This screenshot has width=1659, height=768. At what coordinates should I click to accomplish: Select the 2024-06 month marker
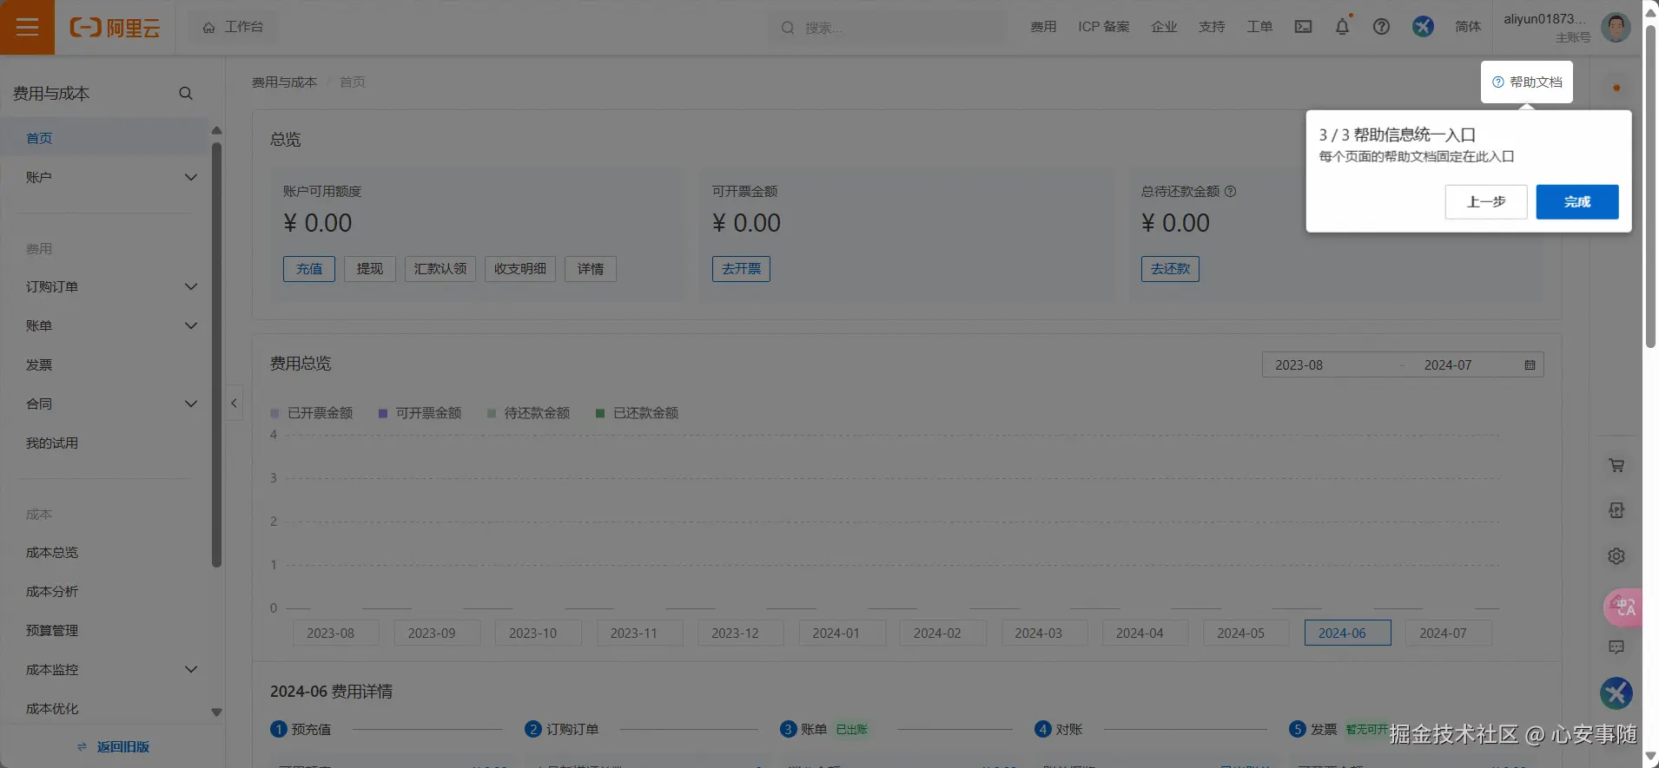tap(1347, 633)
